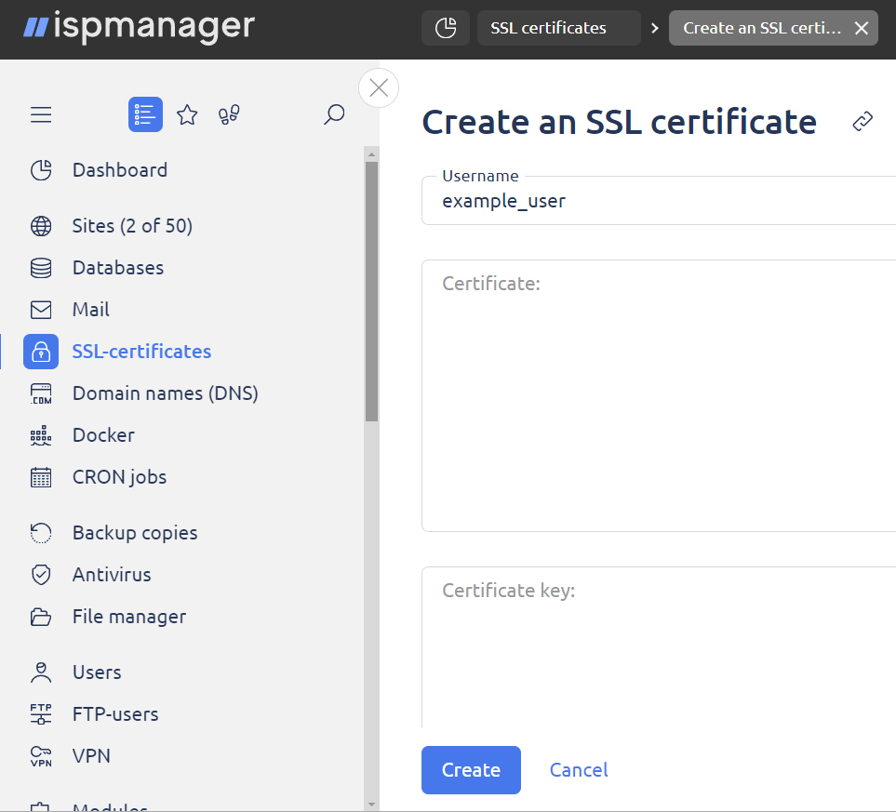896x812 pixels.
Task: Switch to the SSL certificates breadcrumb tab
Action: [558, 28]
